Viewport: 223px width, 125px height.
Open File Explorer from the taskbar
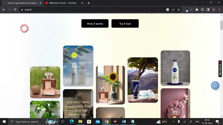coord(80,122)
